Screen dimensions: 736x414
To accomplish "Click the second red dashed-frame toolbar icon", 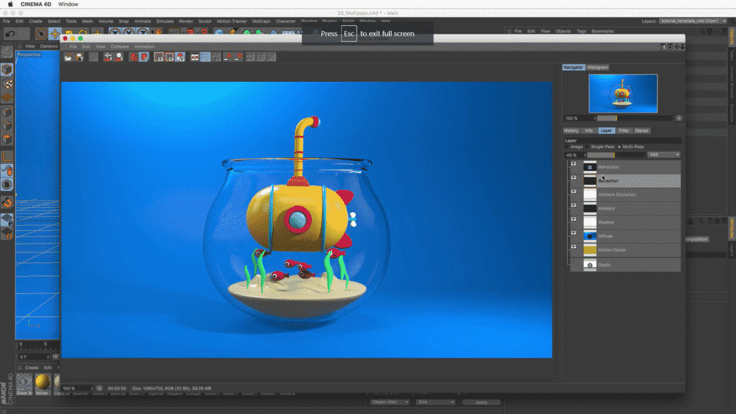I will (x=170, y=57).
